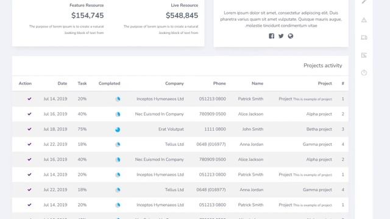Open the layout grid sidebar icon
The height and width of the screenshot is (219, 390).
[364, 55]
